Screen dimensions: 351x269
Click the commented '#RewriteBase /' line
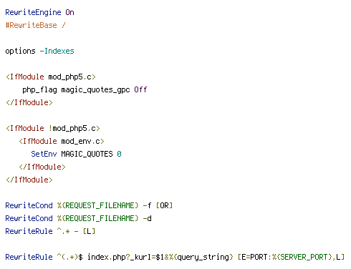coord(35,25)
